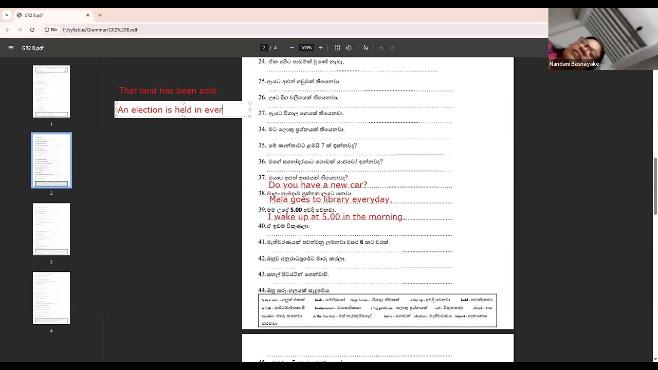Select the Draw annotation tool

click(x=366, y=48)
